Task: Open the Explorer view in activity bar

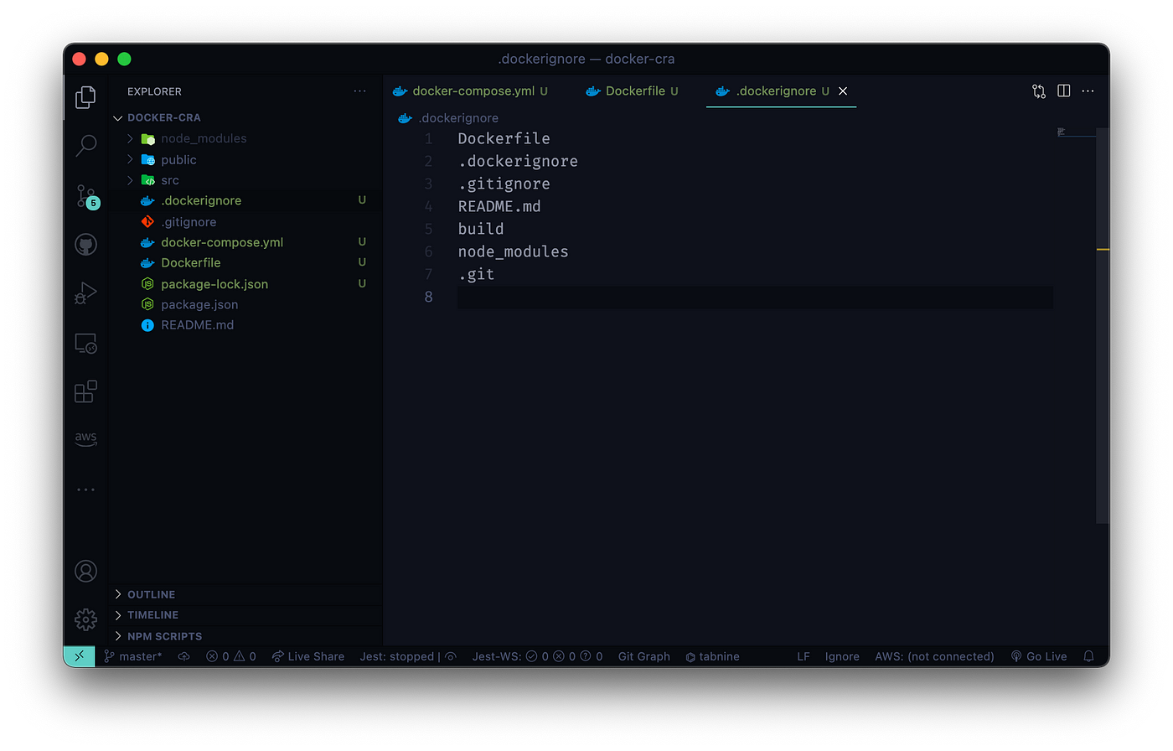Action: coord(85,97)
